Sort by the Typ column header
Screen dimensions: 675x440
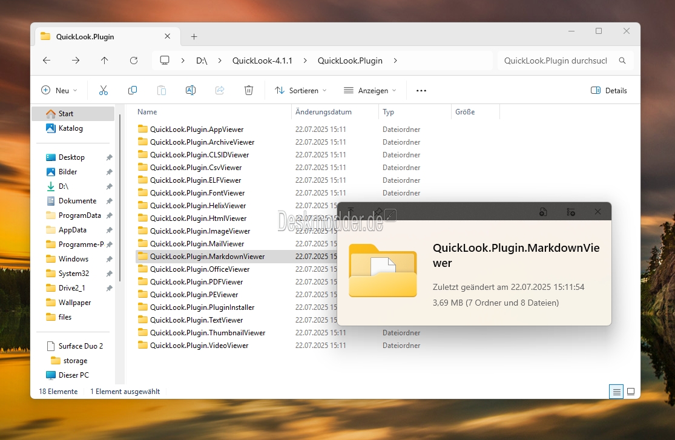(x=388, y=112)
